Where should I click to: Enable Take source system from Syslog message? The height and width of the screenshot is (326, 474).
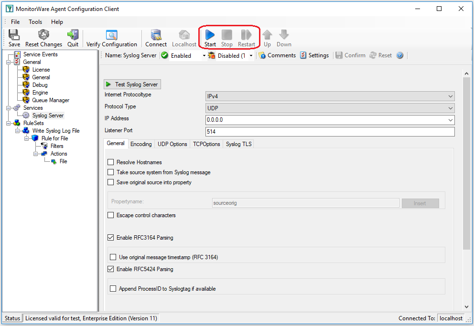(111, 172)
